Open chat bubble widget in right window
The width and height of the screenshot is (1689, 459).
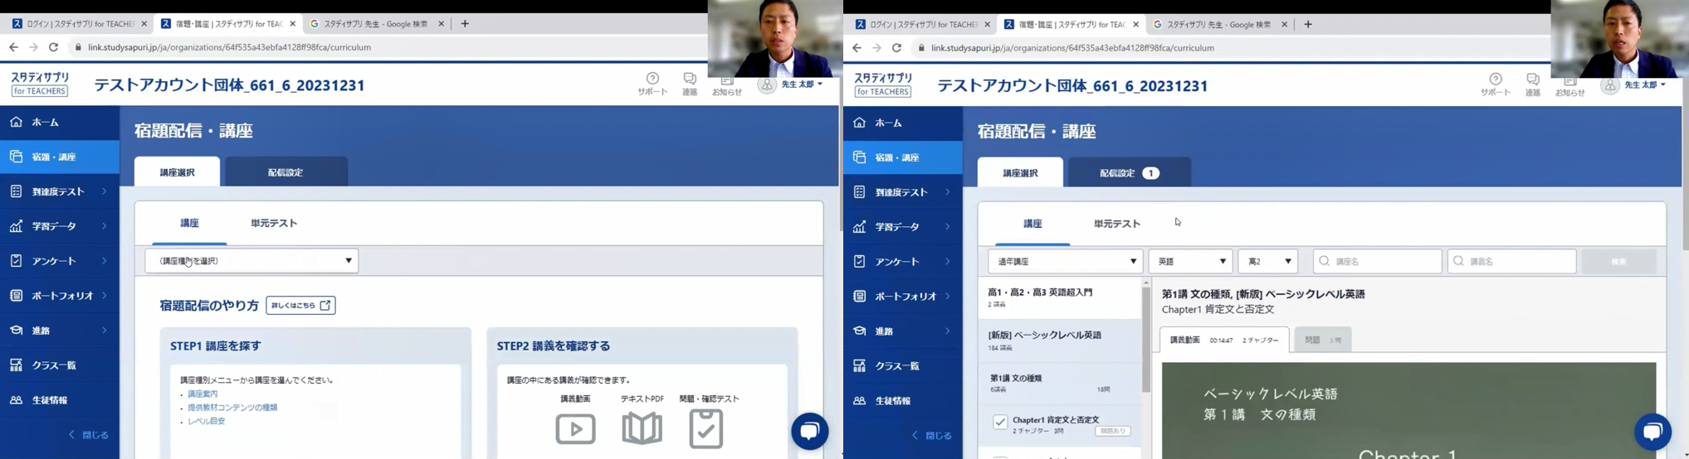pos(1652,432)
